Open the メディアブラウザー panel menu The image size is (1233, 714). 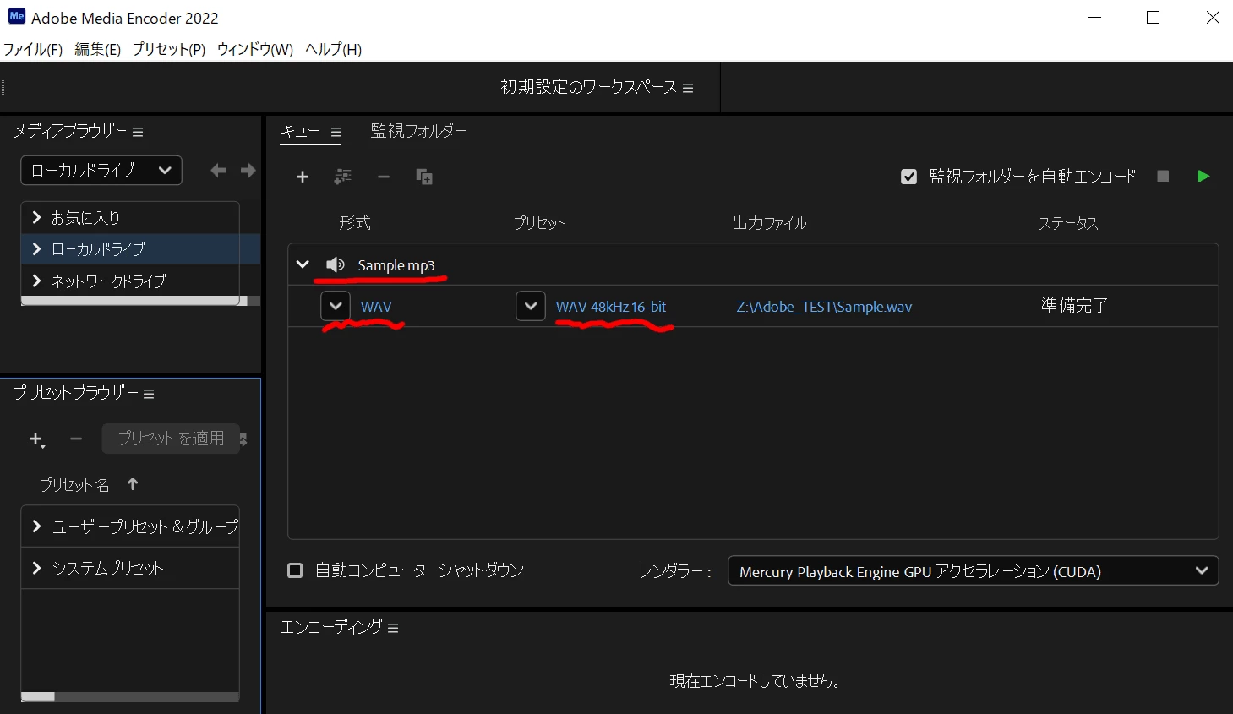pyautogui.click(x=138, y=132)
